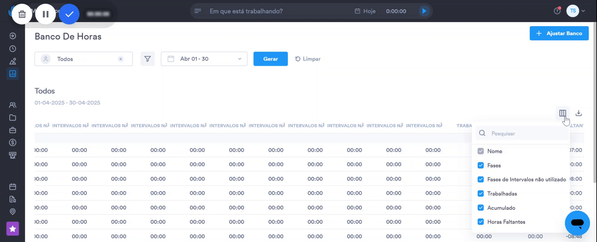
Task: Open the document invoice icon in sidebar
Action: coord(13,199)
